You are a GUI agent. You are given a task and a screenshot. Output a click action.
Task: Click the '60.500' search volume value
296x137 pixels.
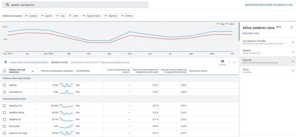coord(55,133)
